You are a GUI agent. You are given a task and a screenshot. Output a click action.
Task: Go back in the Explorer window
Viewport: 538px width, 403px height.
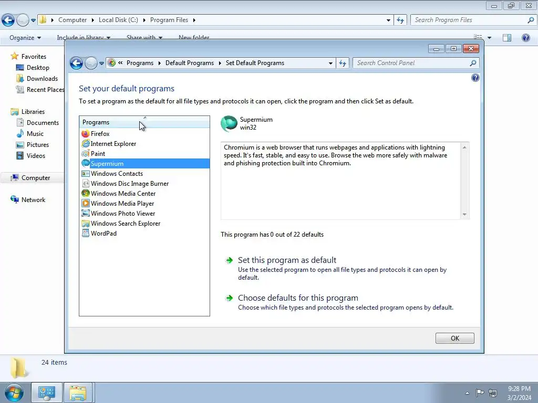coord(8,20)
